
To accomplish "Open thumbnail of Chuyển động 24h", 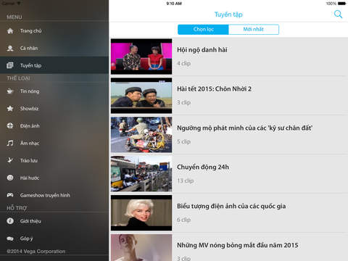I will pos(141,174).
